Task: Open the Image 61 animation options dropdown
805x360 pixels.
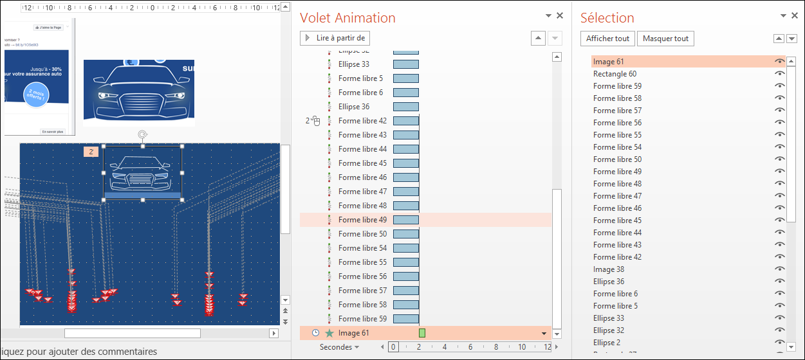Action: point(544,334)
